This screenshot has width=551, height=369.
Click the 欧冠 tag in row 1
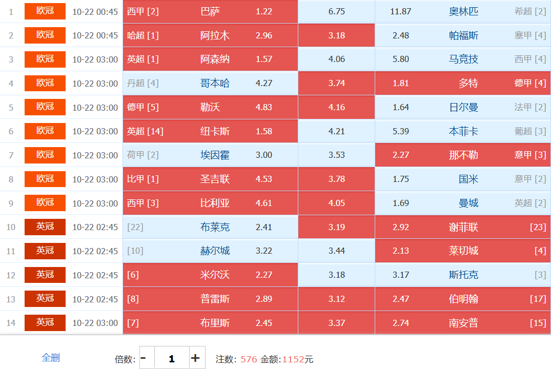tap(45, 11)
